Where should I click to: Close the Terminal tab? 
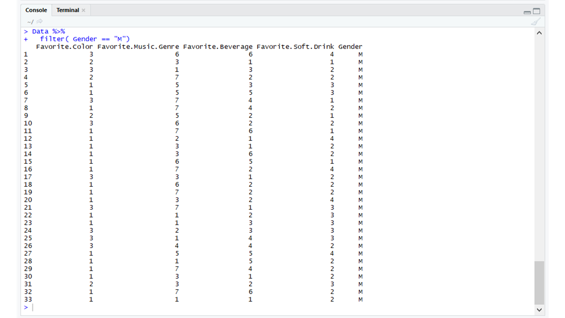pyautogui.click(x=83, y=10)
